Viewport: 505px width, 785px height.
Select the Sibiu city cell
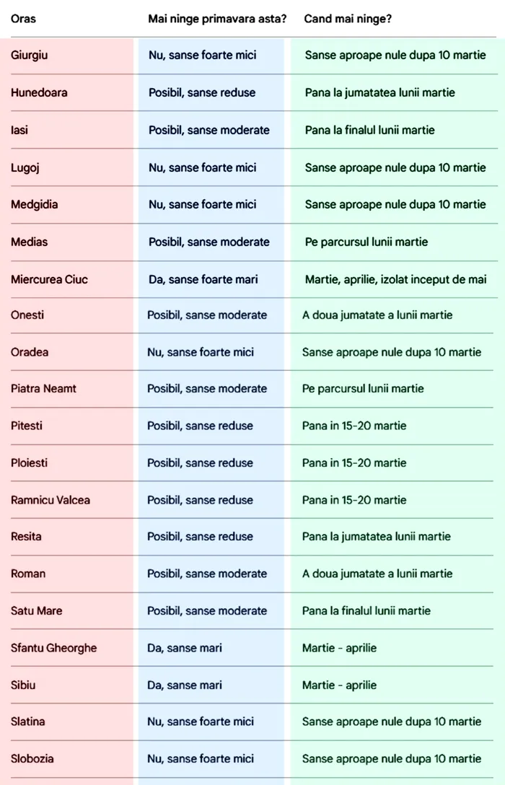tap(24, 685)
